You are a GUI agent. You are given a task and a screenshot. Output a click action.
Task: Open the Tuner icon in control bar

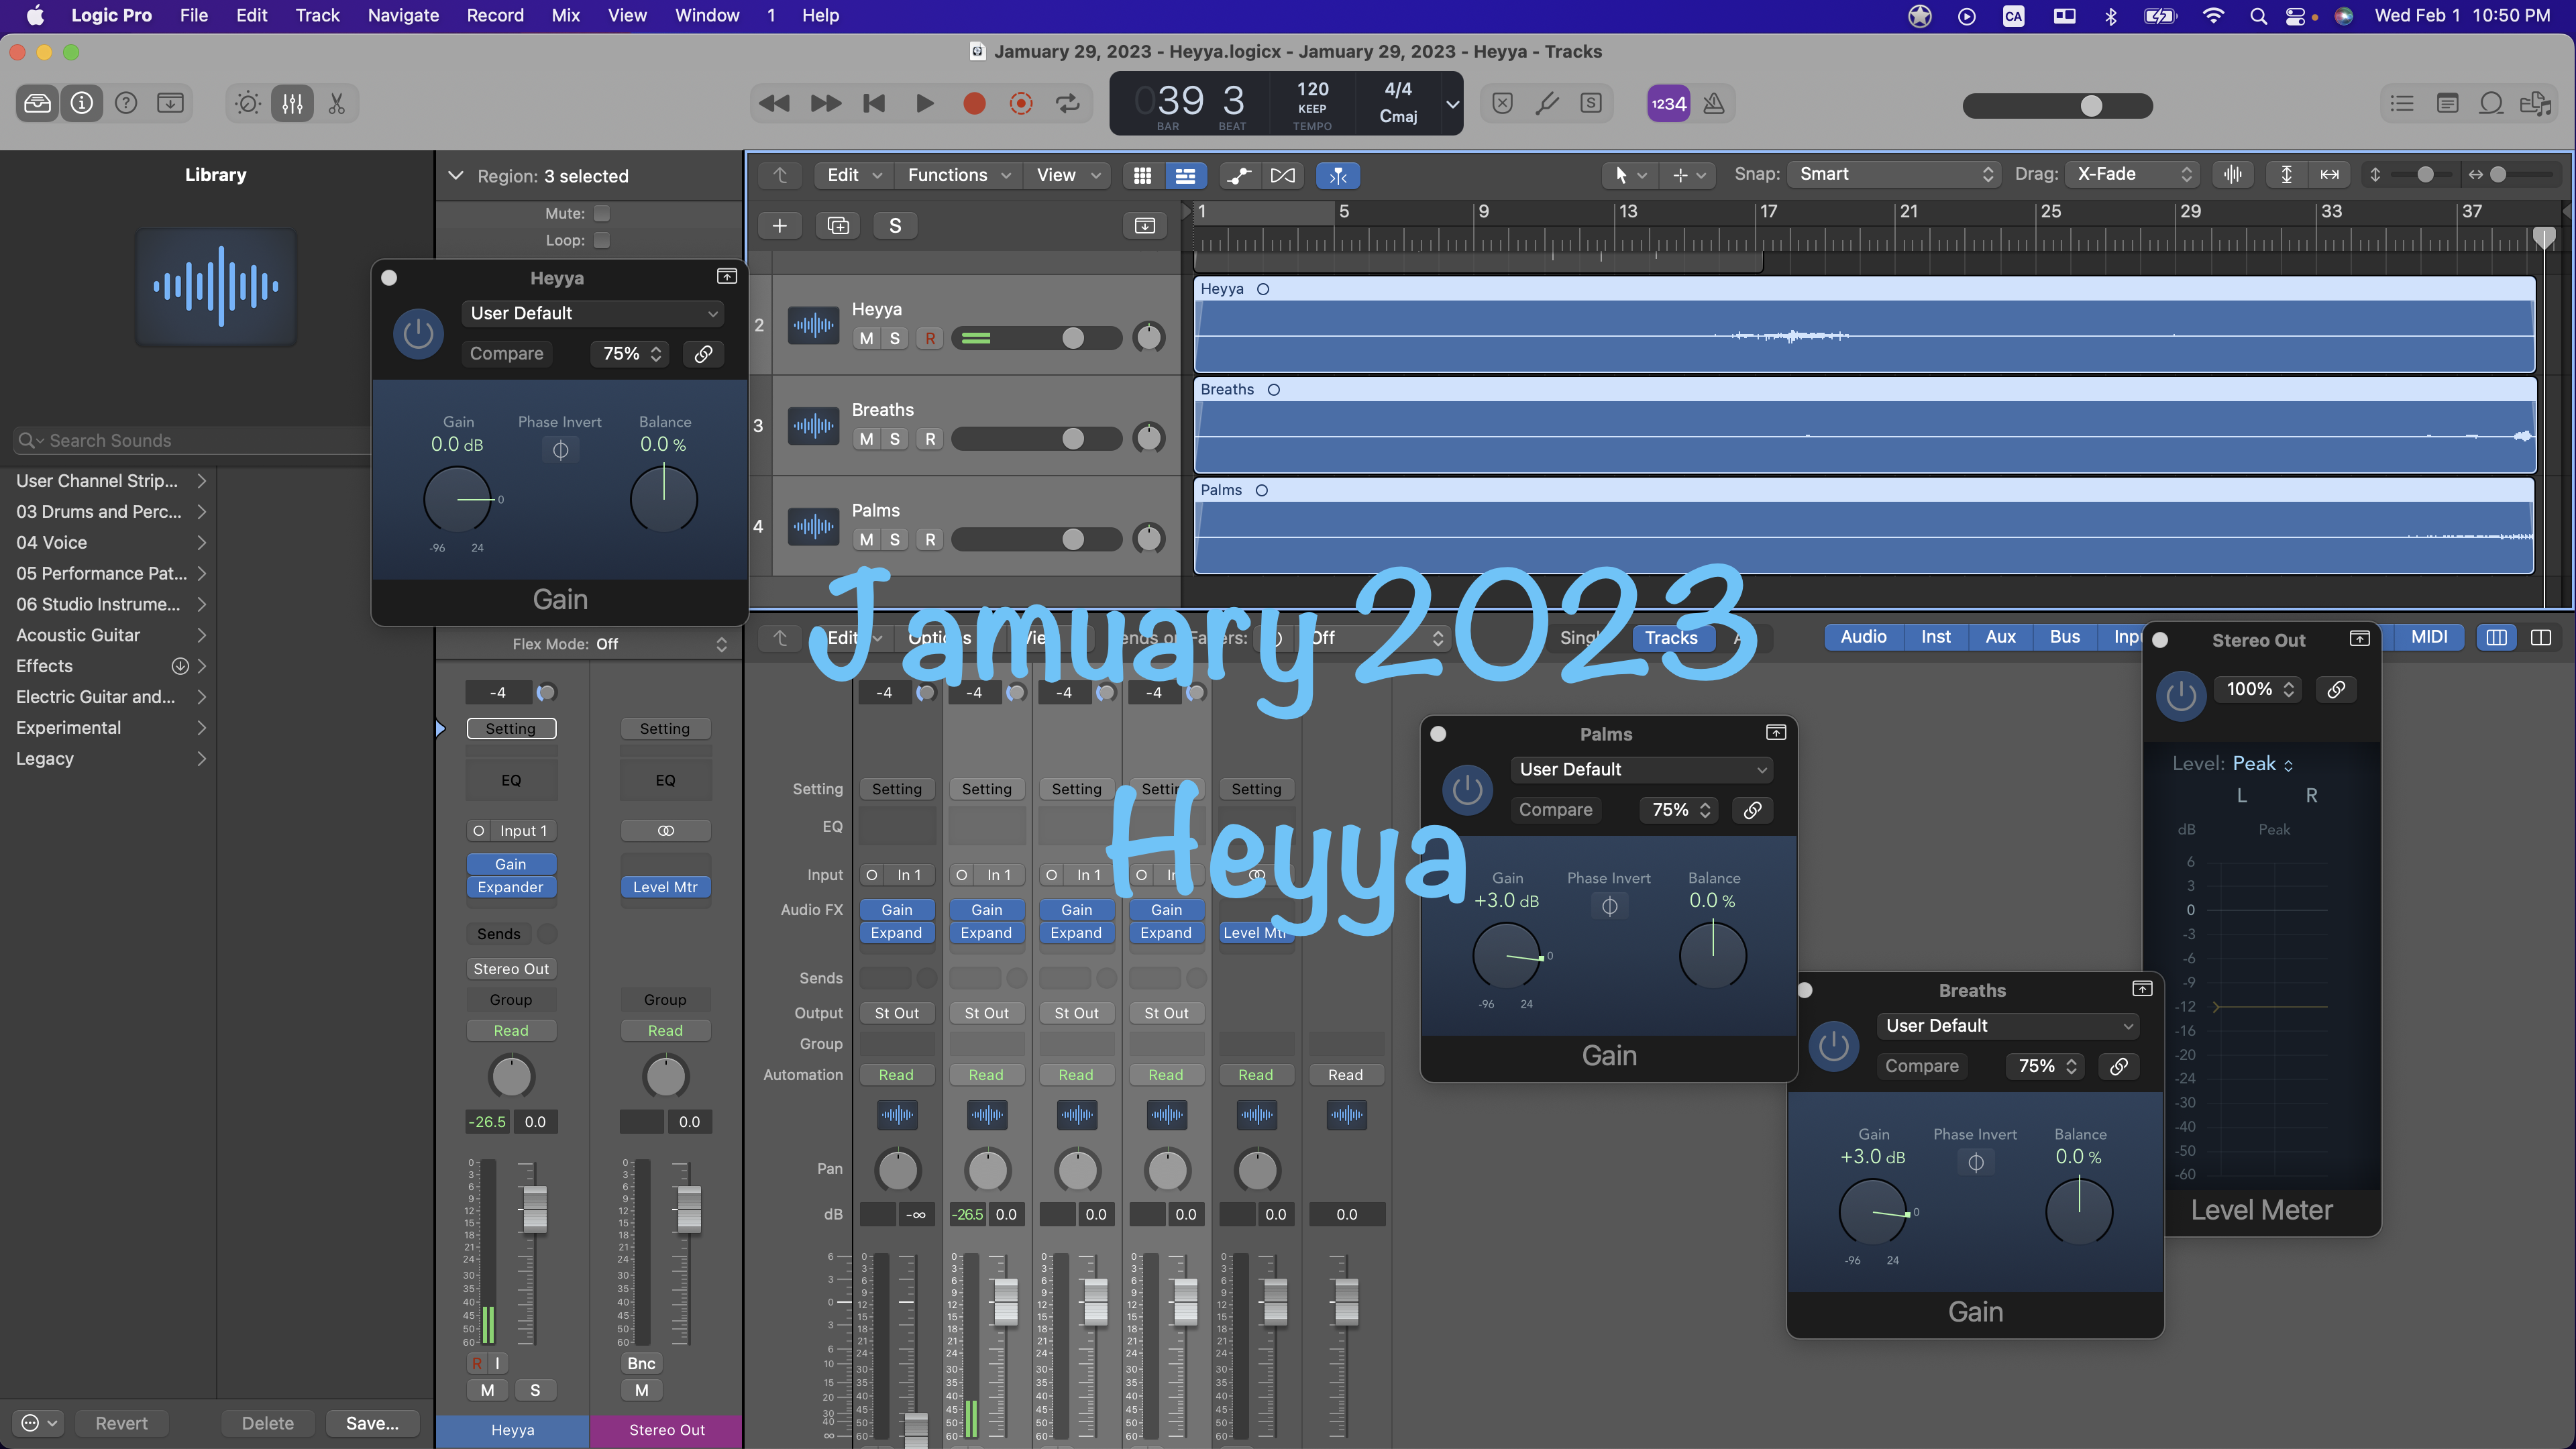pyautogui.click(x=1547, y=103)
